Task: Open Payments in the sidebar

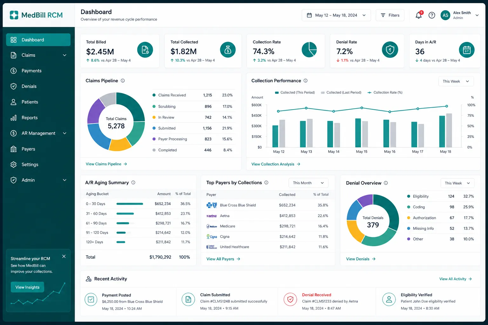Action: (x=38, y=71)
